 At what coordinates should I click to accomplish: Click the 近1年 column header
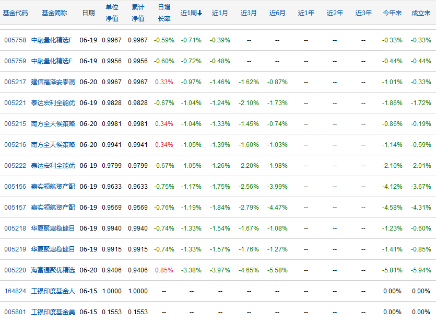(306, 13)
